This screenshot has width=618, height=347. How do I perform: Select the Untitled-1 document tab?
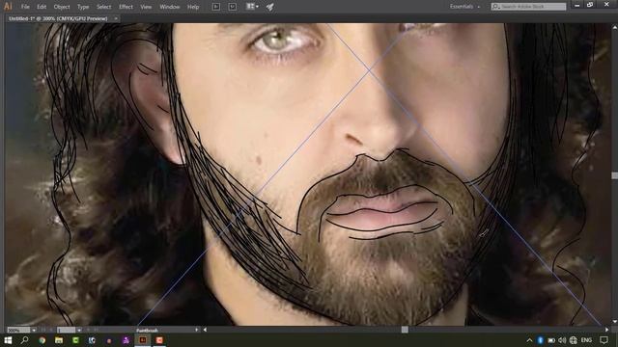click(x=58, y=18)
